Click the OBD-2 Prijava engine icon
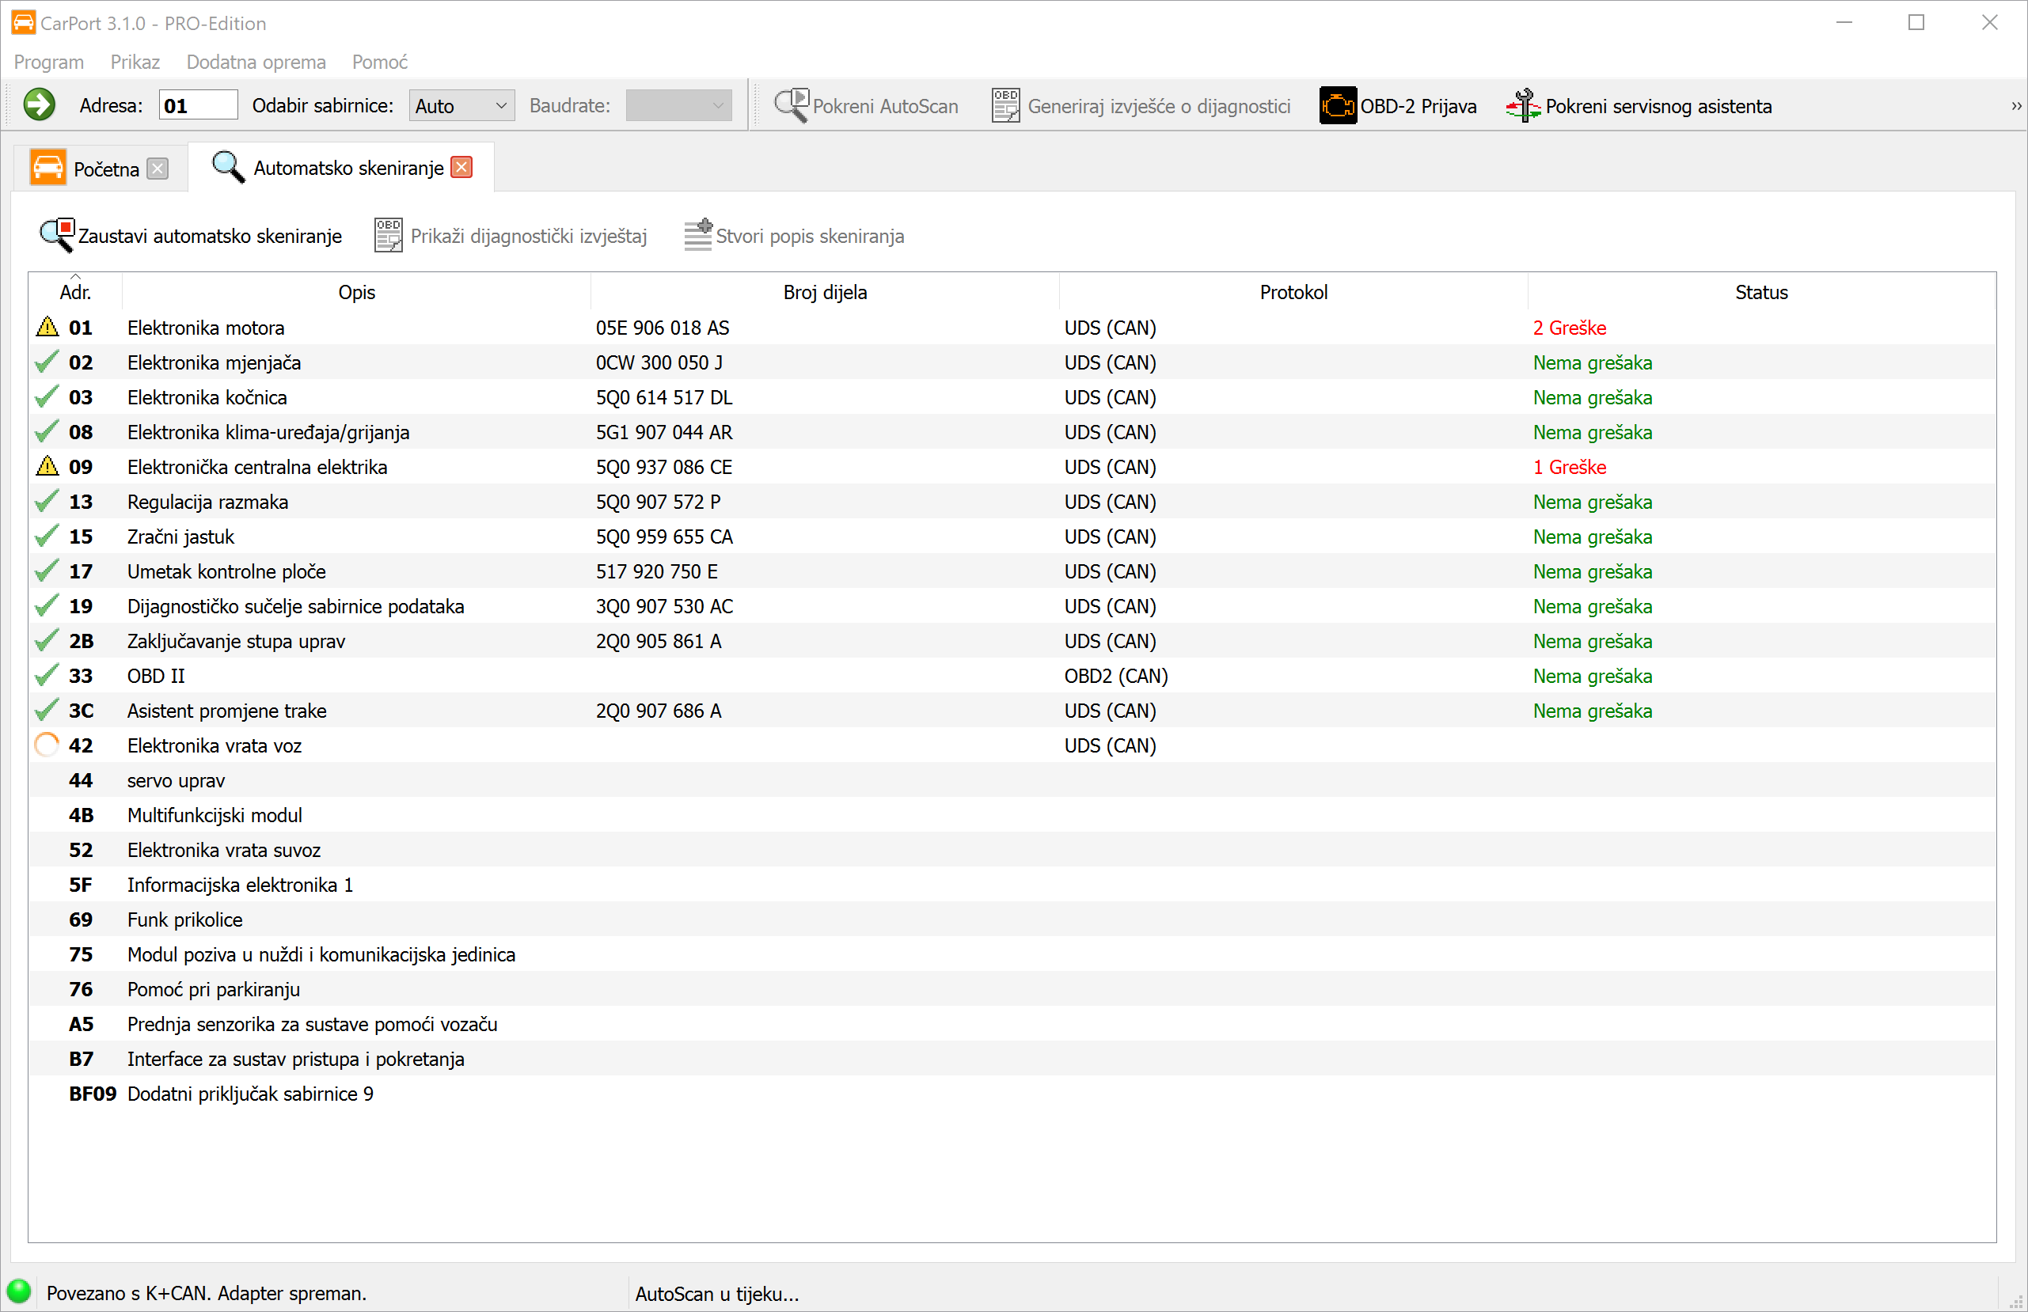Screen dimensions: 2028x1312 [1337, 106]
